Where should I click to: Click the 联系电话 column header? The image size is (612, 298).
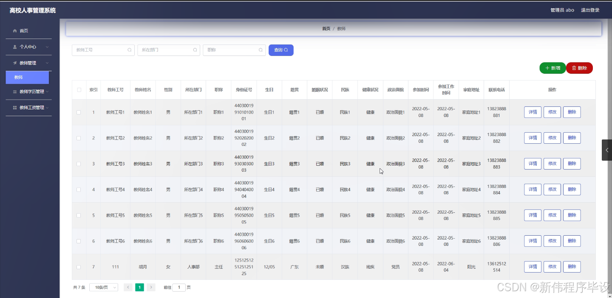click(x=496, y=90)
